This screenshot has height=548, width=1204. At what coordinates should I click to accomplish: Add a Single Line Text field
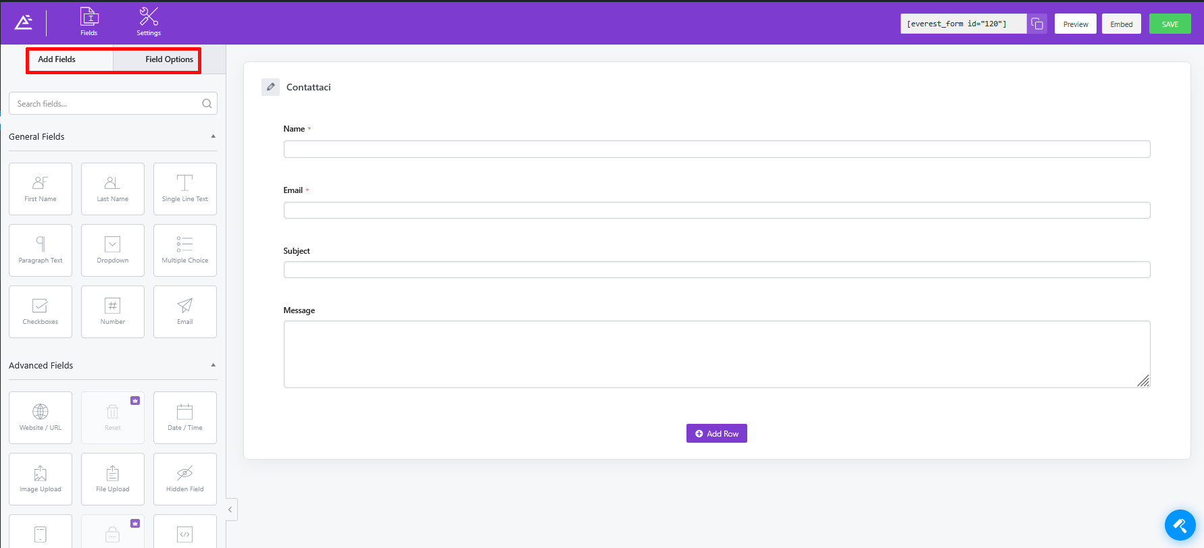coord(185,189)
